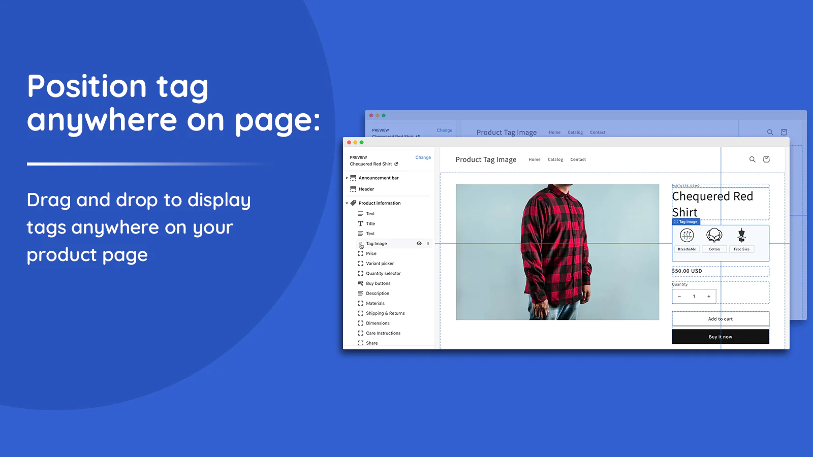The width and height of the screenshot is (813, 457).
Task: Click the Shipping & Returns block icon
Action: (360, 313)
